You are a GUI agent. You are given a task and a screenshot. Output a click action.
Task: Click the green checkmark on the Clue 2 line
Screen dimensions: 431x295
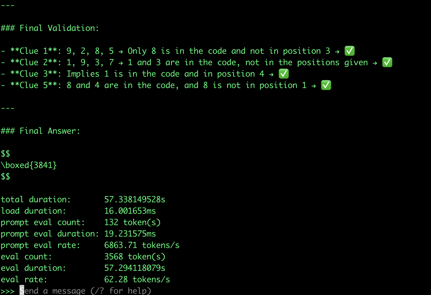click(387, 62)
